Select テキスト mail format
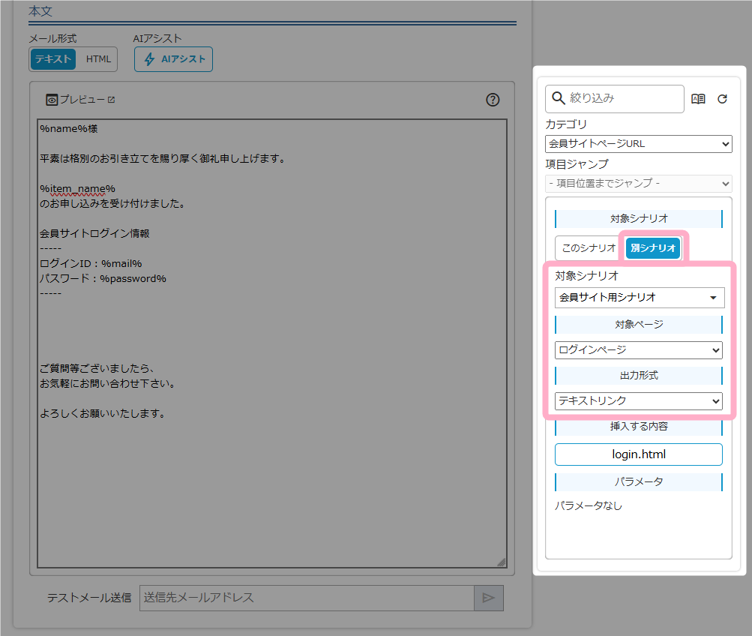752x636 pixels. pyautogui.click(x=53, y=59)
